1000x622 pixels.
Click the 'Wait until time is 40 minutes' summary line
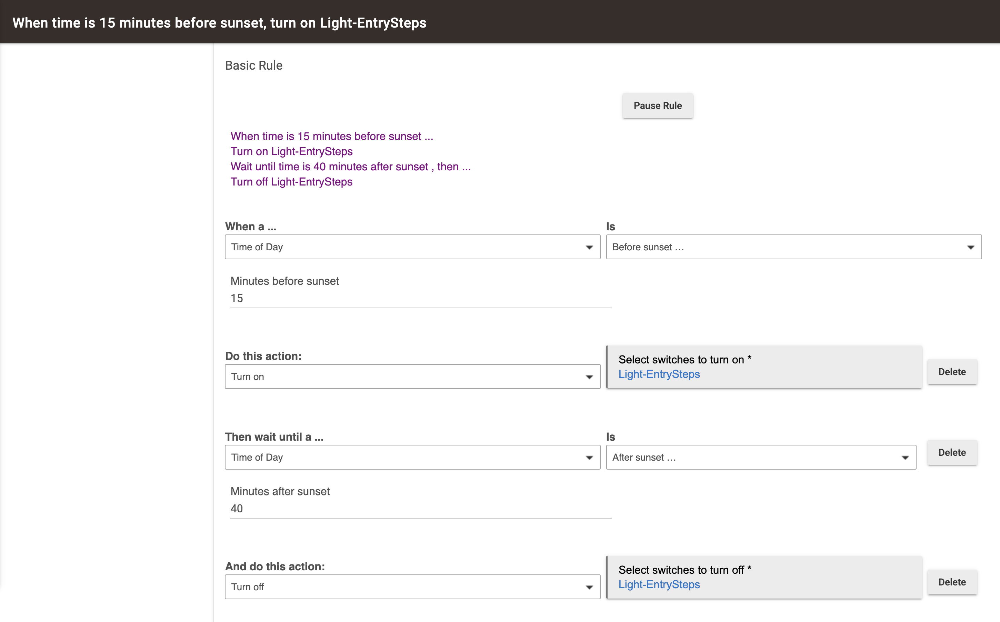click(x=350, y=167)
